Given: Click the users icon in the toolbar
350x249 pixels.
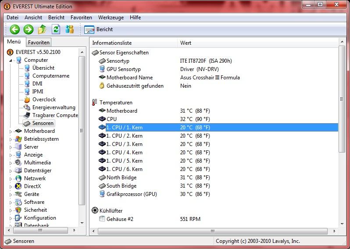Looking at the screenshot, I should pos(70,29).
